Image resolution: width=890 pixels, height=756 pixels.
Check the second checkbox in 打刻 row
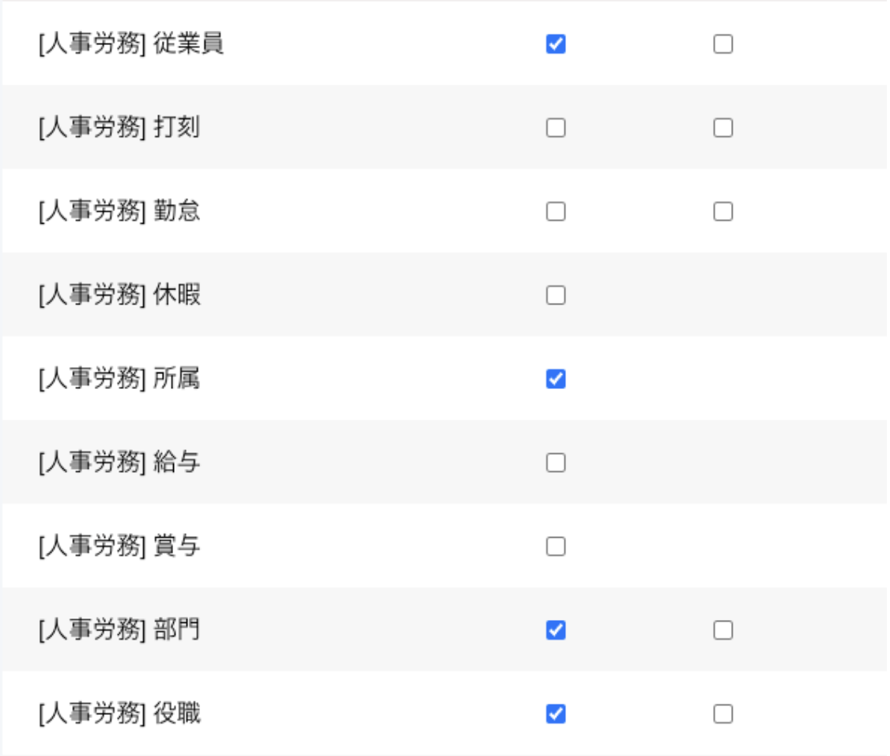(722, 128)
